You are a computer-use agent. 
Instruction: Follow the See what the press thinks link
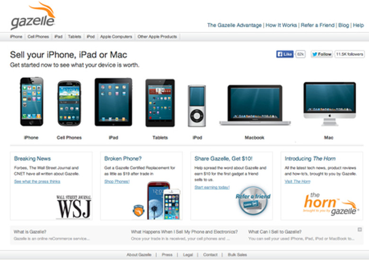pos(37,181)
